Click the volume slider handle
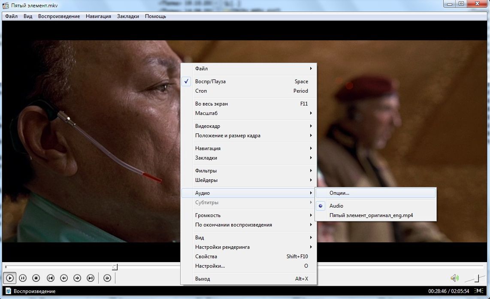Image resolution: width=490 pixels, height=299 pixels. (477, 278)
